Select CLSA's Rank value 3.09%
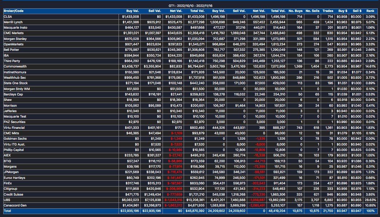Viewport: 380px width, 217px height. point(371,17)
